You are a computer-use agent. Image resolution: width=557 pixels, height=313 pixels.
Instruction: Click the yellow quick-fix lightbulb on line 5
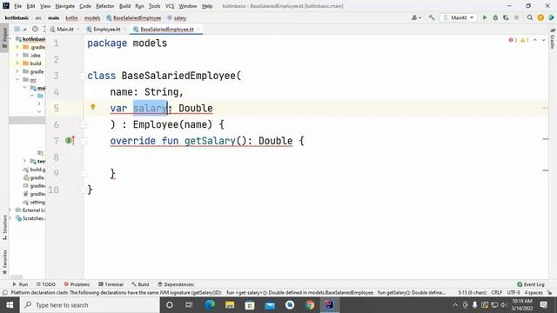coord(93,107)
